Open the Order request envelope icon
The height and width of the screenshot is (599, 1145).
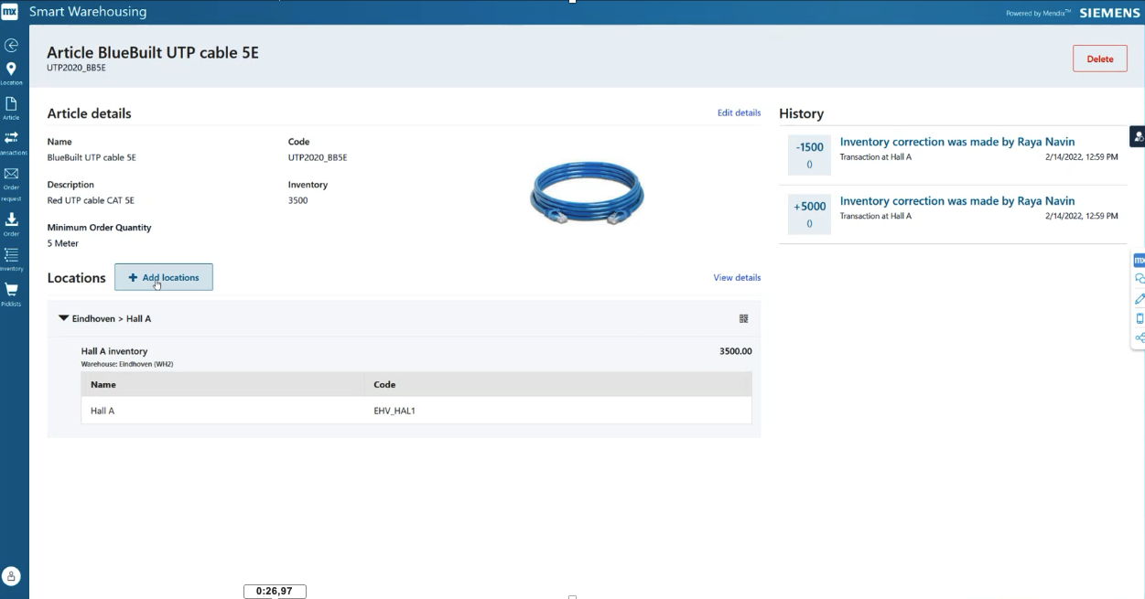coord(11,176)
